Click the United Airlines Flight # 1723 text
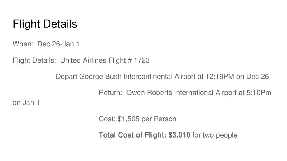Screen dimensions: 287x161 coord(105,60)
